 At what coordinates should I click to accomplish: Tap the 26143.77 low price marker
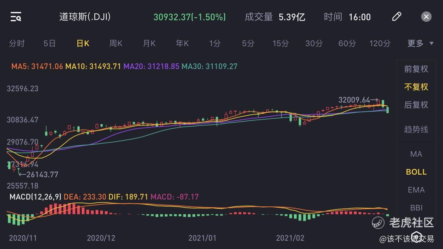pos(42,174)
